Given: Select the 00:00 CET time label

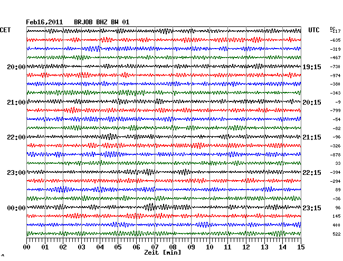Looking at the screenshot, I should tap(16, 208).
